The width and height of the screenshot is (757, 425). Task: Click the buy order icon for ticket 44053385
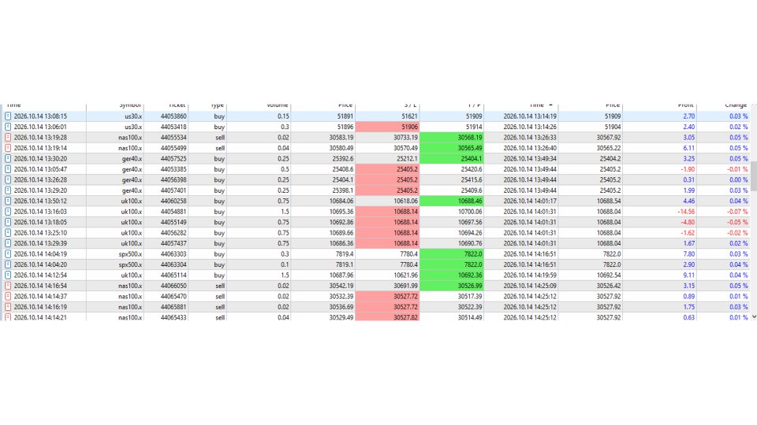pyautogui.click(x=8, y=169)
